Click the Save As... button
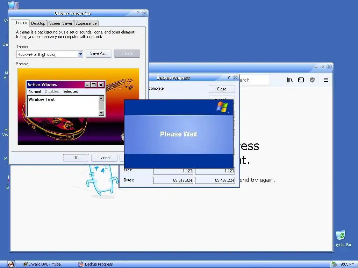Viewport: 358px width, 268px height. pos(99,53)
